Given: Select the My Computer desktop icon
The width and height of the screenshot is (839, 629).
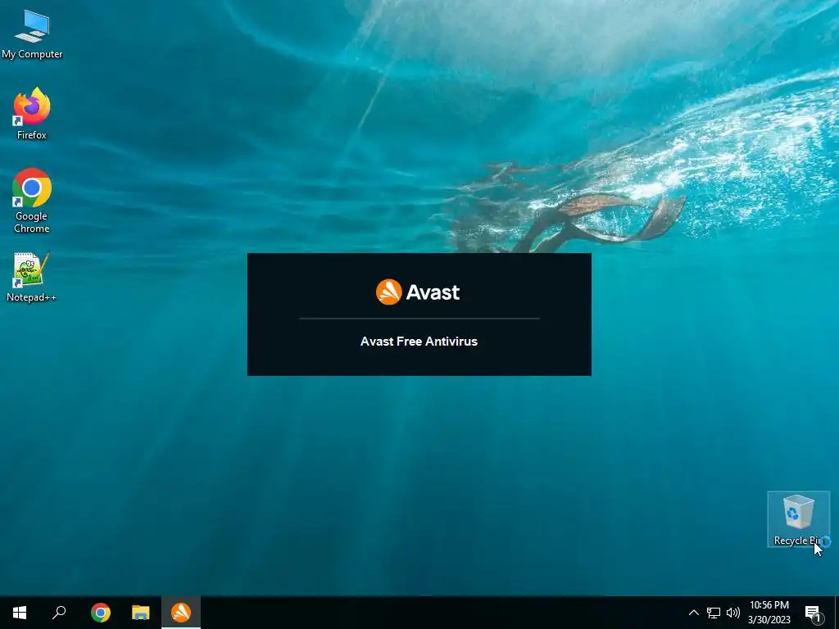Looking at the screenshot, I should pyautogui.click(x=32, y=34).
